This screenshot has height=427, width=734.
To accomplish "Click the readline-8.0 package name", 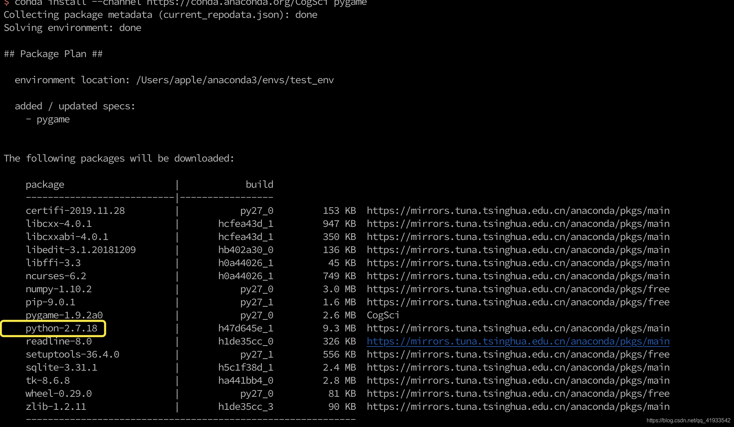I will 59,341.
